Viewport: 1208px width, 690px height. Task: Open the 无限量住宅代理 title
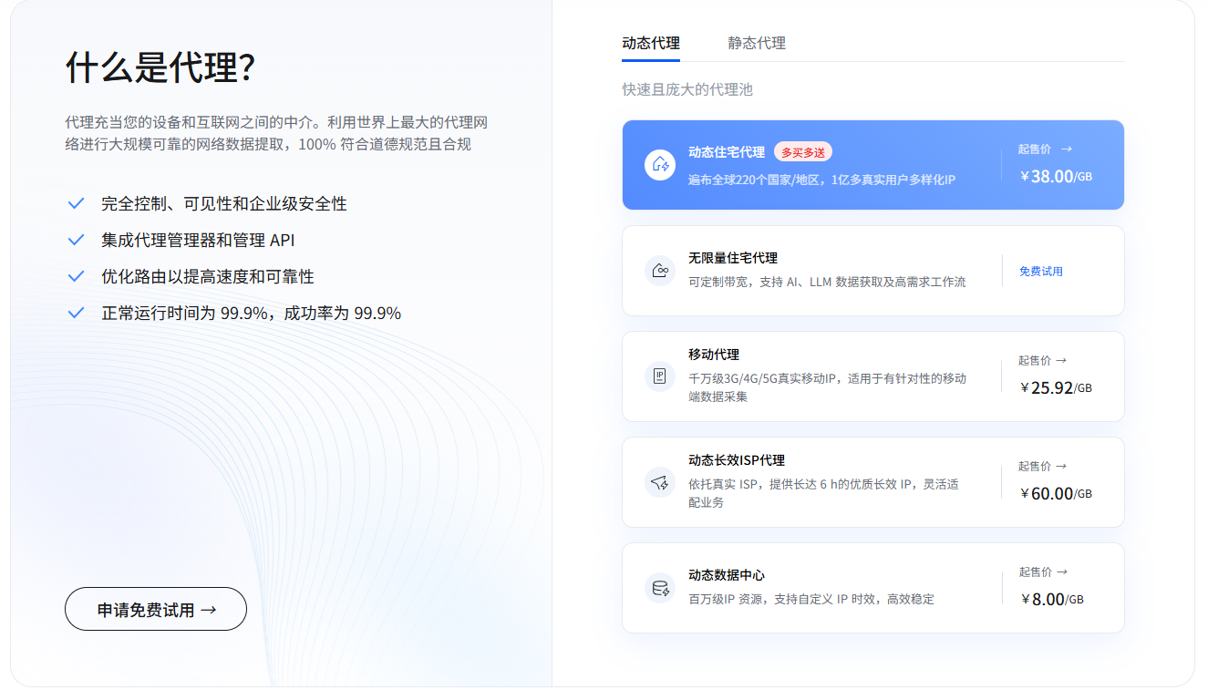point(733,258)
